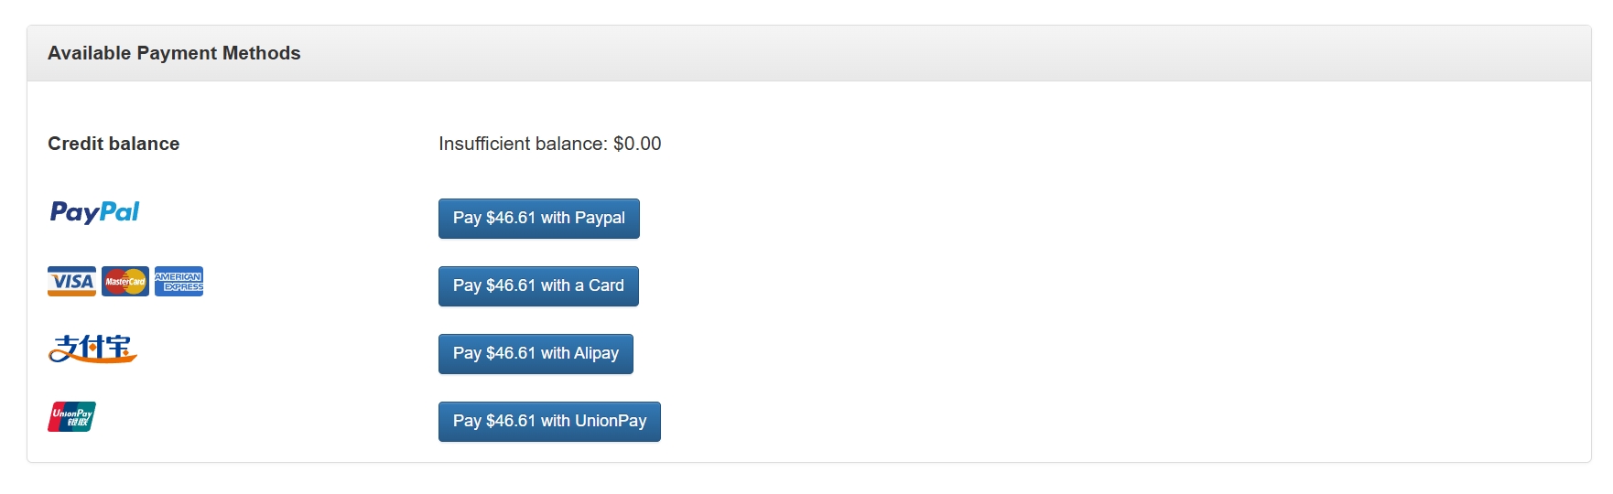The height and width of the screenshot is (494, 1613).
Task: Click the UnionPay logo
Action: pyautogui.click(x=71, y=417)
